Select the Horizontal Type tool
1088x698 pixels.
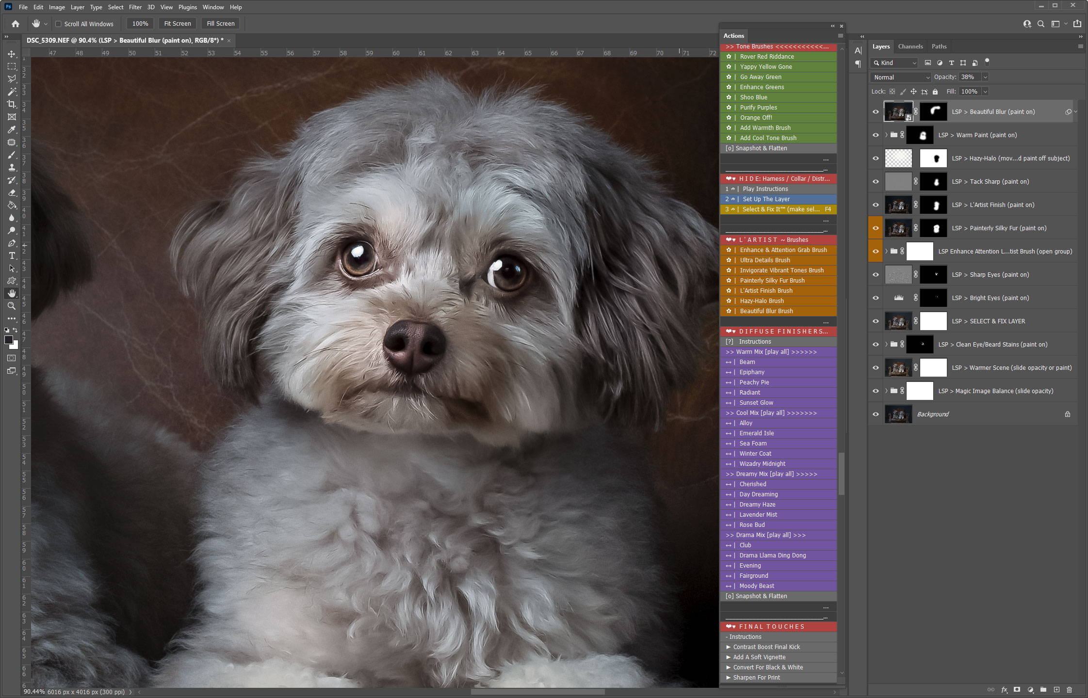point(12,256)
